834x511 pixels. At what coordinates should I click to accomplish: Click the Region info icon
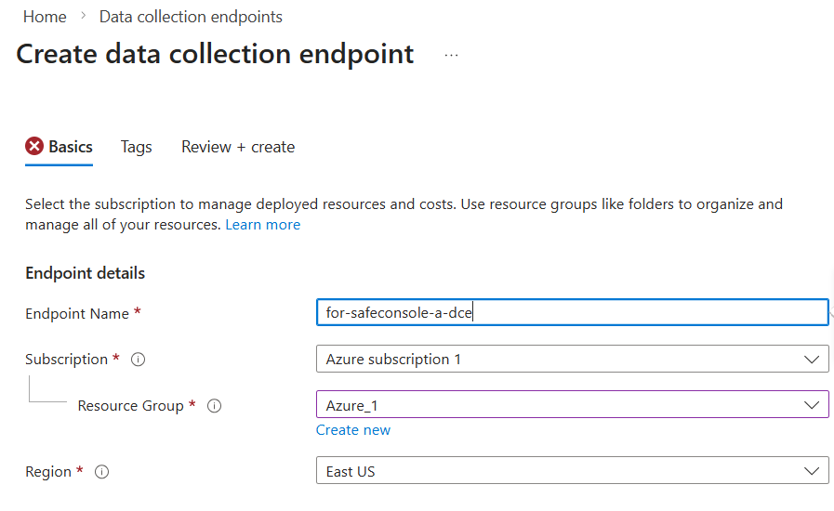click(x=101, y=472)
